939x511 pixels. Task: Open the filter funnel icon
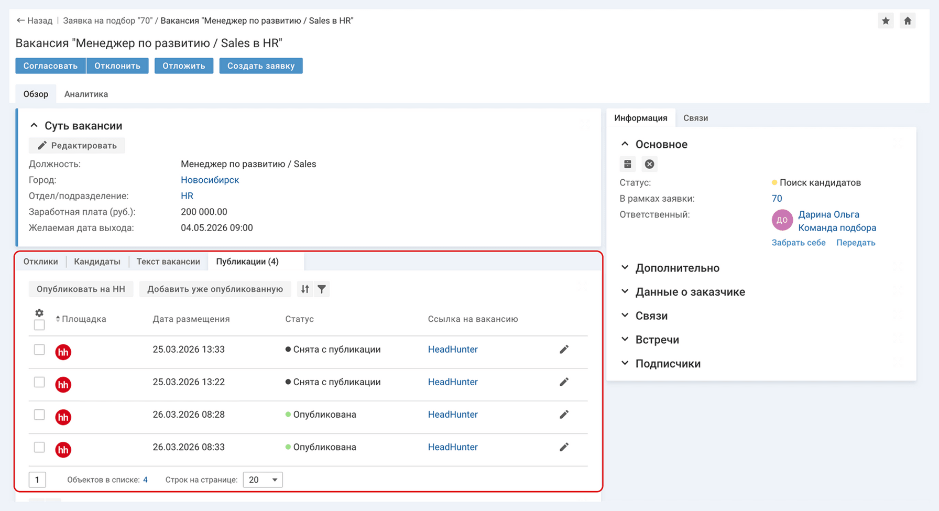tap(322, 289)
